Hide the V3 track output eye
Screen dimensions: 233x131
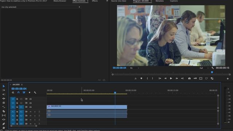[31, 99]
